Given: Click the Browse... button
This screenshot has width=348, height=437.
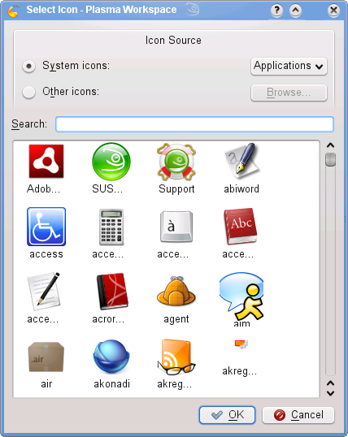Looking at the screenshot, I should pyautogui.click(x=289, y=93).
